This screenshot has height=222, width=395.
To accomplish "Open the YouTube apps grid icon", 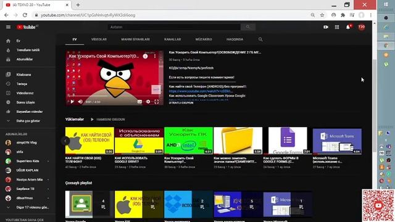I will point(337,27).
